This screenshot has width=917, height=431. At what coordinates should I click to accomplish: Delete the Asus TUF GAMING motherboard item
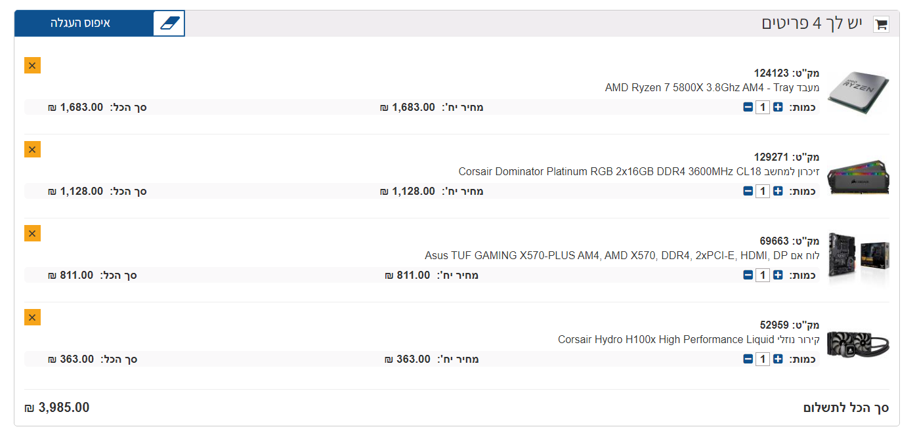pos(32,234)
